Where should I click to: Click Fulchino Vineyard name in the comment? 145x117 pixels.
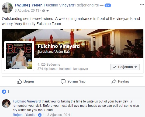[x=27, y=101]
